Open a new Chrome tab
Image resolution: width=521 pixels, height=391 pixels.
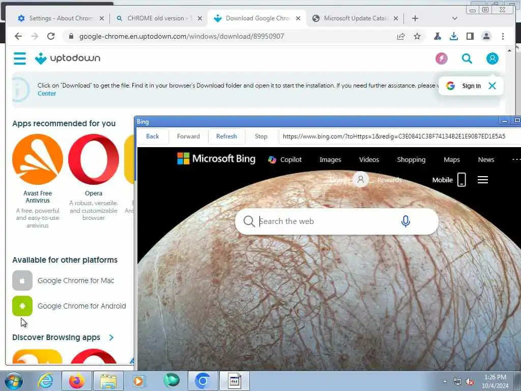(x=415, y=18)
